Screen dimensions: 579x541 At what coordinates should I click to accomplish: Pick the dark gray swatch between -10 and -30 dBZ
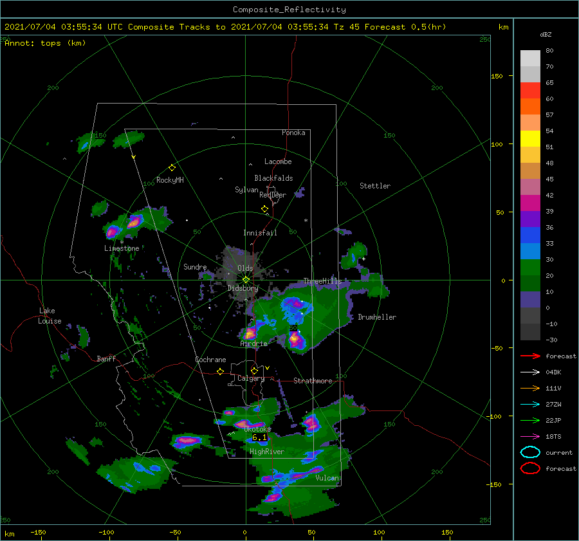click(530, 332)
